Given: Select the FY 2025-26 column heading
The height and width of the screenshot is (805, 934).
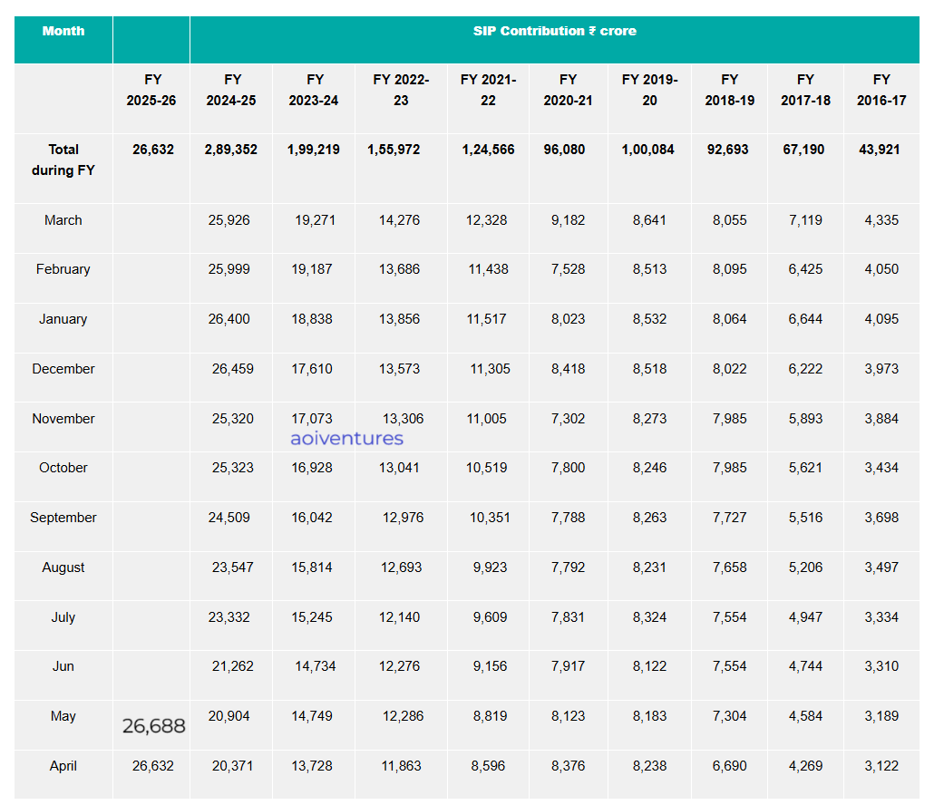Looking at the screenshot, I should (x=151, y=90).
